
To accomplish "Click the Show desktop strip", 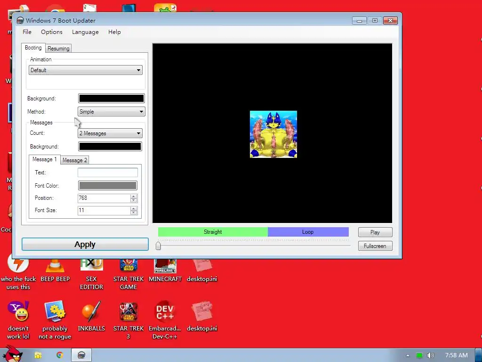I will 479,355.
